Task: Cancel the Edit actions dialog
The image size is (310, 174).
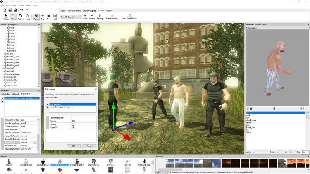Action: 89,146
